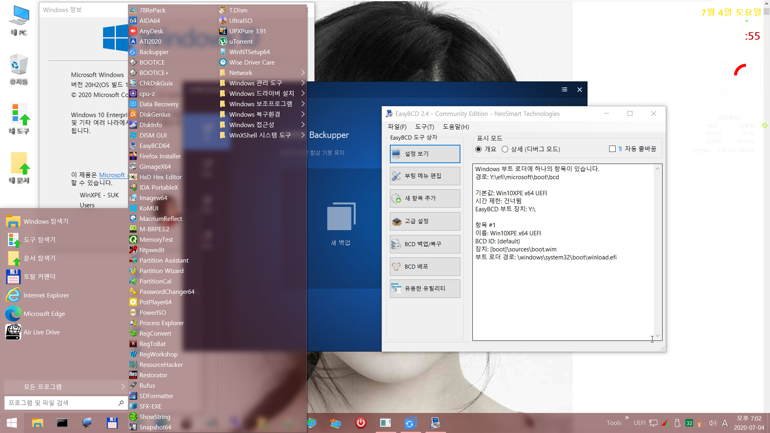The image size is (770, 433).
Task: Click the 새 항목 추가 button
Action: 425,198
